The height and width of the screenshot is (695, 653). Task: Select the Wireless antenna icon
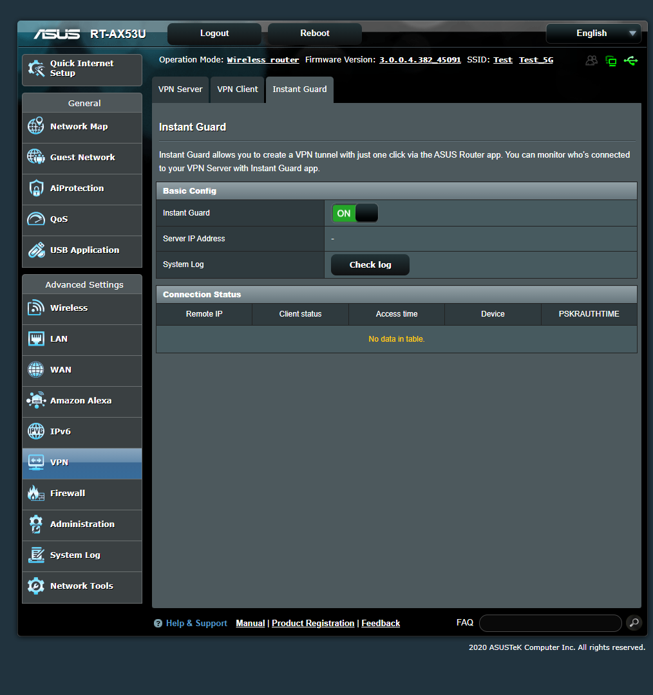[x=36, y=308]
